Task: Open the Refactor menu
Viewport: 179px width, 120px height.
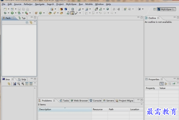Action: 28,4
